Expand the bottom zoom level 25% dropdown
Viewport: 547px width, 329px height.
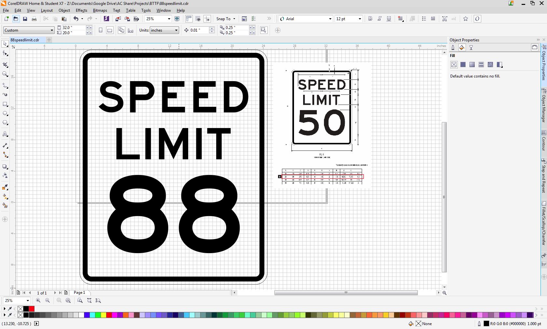click(28, 301)
